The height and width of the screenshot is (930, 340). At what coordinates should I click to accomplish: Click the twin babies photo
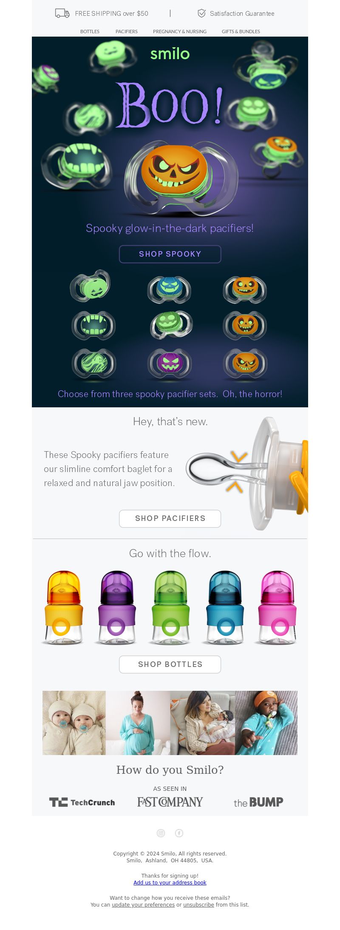coord(74,723)
